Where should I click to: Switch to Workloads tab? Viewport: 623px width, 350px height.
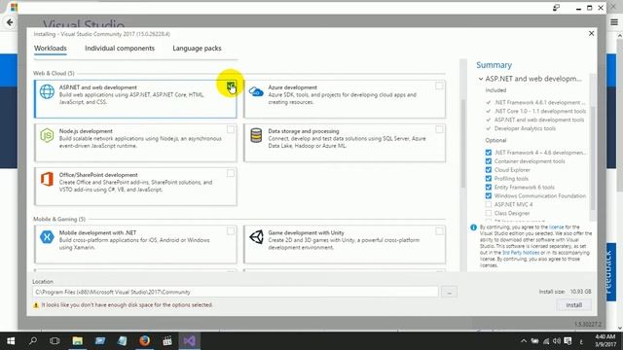(x=50, y=48)
